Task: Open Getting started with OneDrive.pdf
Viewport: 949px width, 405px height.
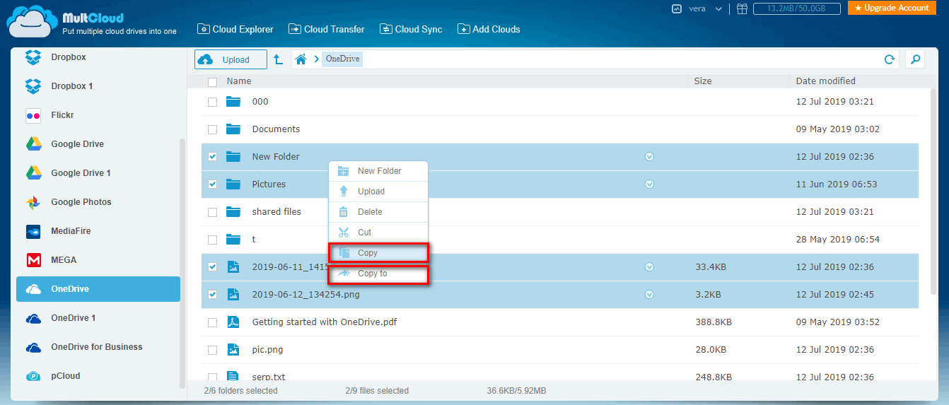Action: [x=325, y=322]
